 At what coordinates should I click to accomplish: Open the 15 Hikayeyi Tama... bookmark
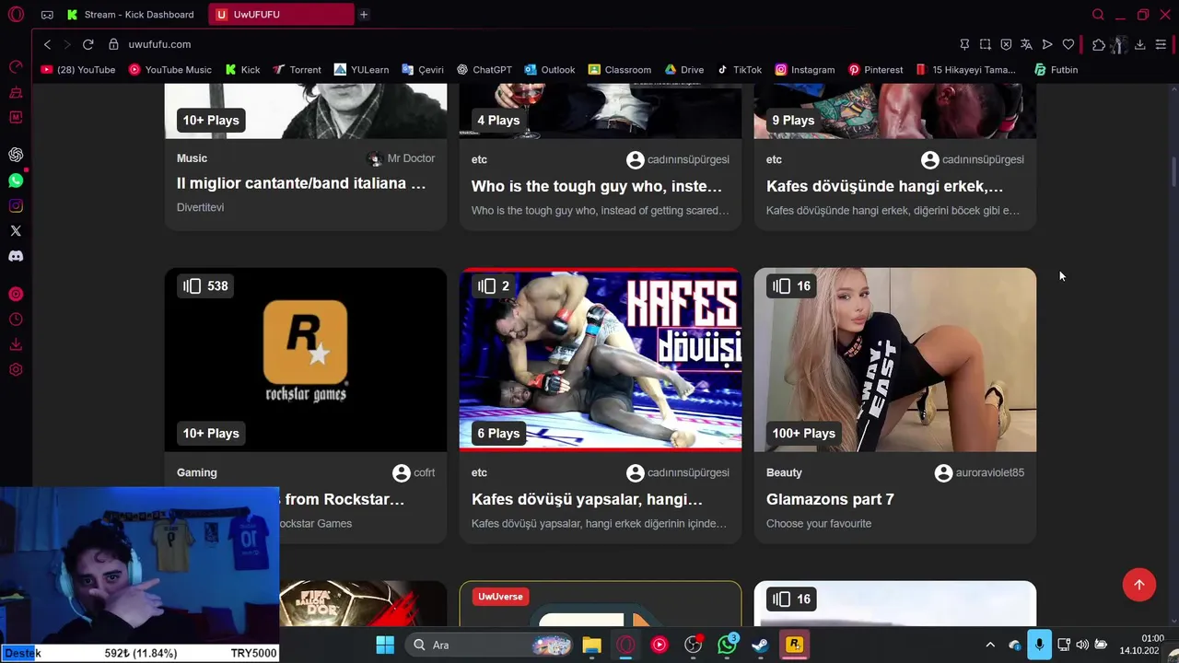point(966,70)
